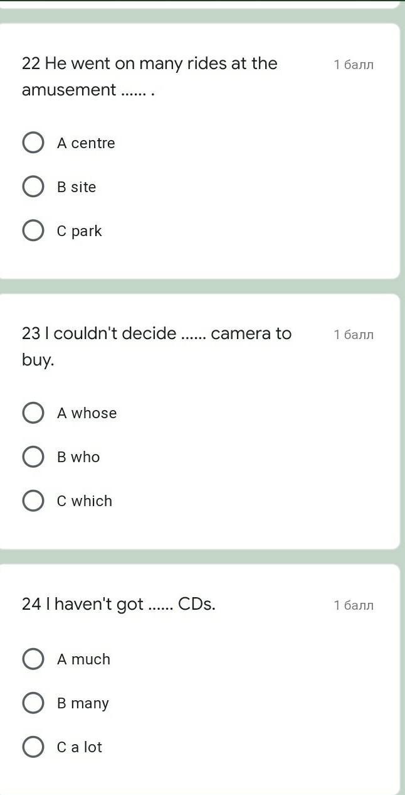The width and height of the screenshot is (405, 795).
Task: Click the 'C park' answer label text
Action: click(79, 231)
